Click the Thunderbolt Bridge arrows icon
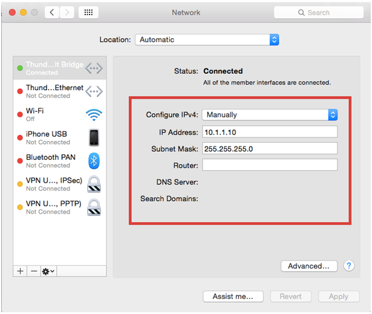 (x=94, y=68)
